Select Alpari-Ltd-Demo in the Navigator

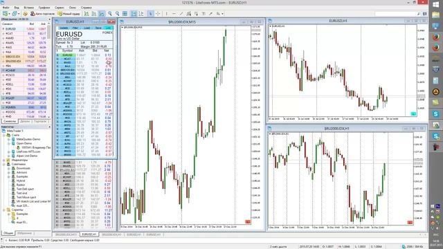pyautogui.click(x=27, y=156)
